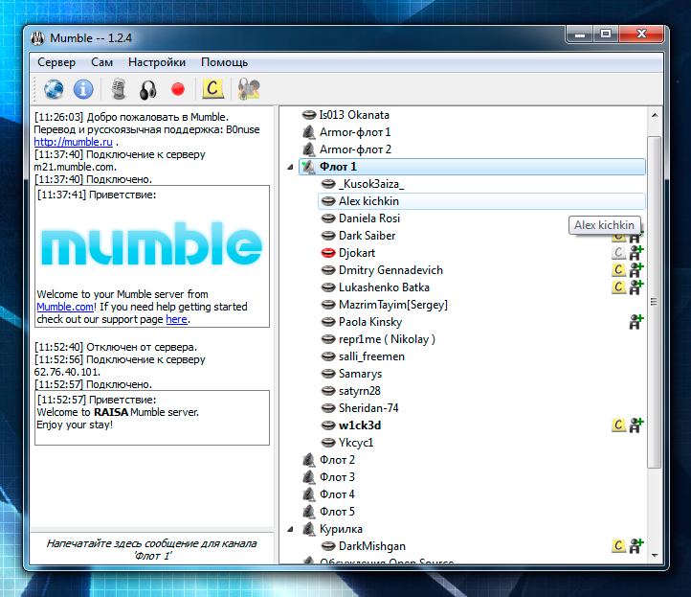Click the message input field for Флот 1
The width and height of the screenshot is (691, 597).
(x=152, y=549)
